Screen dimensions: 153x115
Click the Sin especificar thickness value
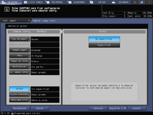(x=45, y=89)
